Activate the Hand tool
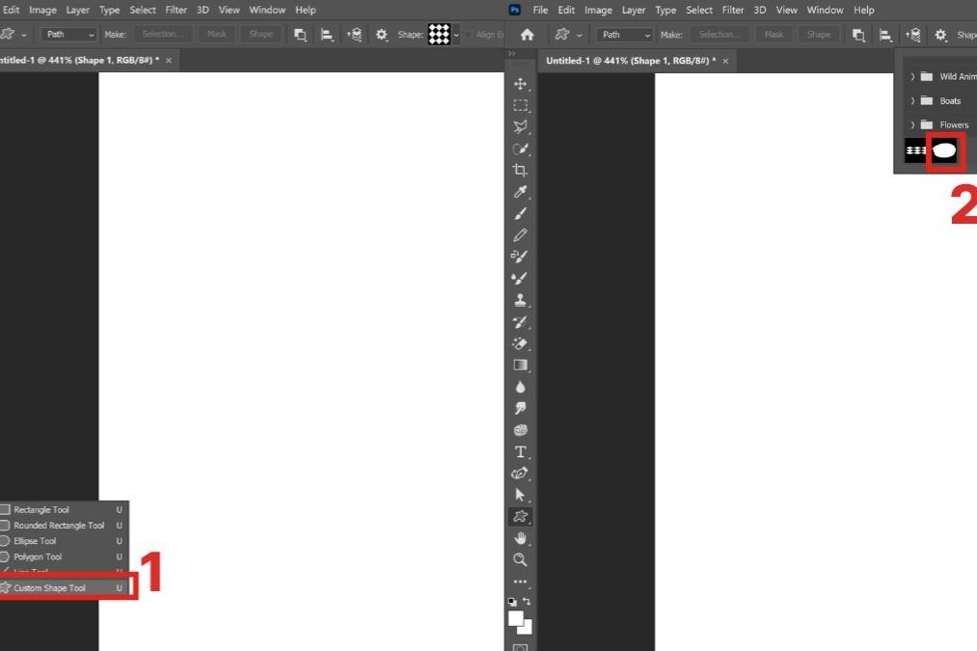This screenshot has width=977, height=651. click(521, 538)
